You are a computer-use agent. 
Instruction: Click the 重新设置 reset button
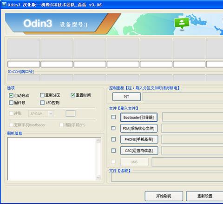click(x=204, y=196)
